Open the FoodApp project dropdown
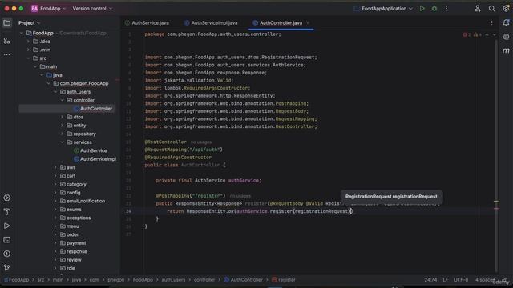This screenshot has width=513, height=288. [x=48, y=9]
